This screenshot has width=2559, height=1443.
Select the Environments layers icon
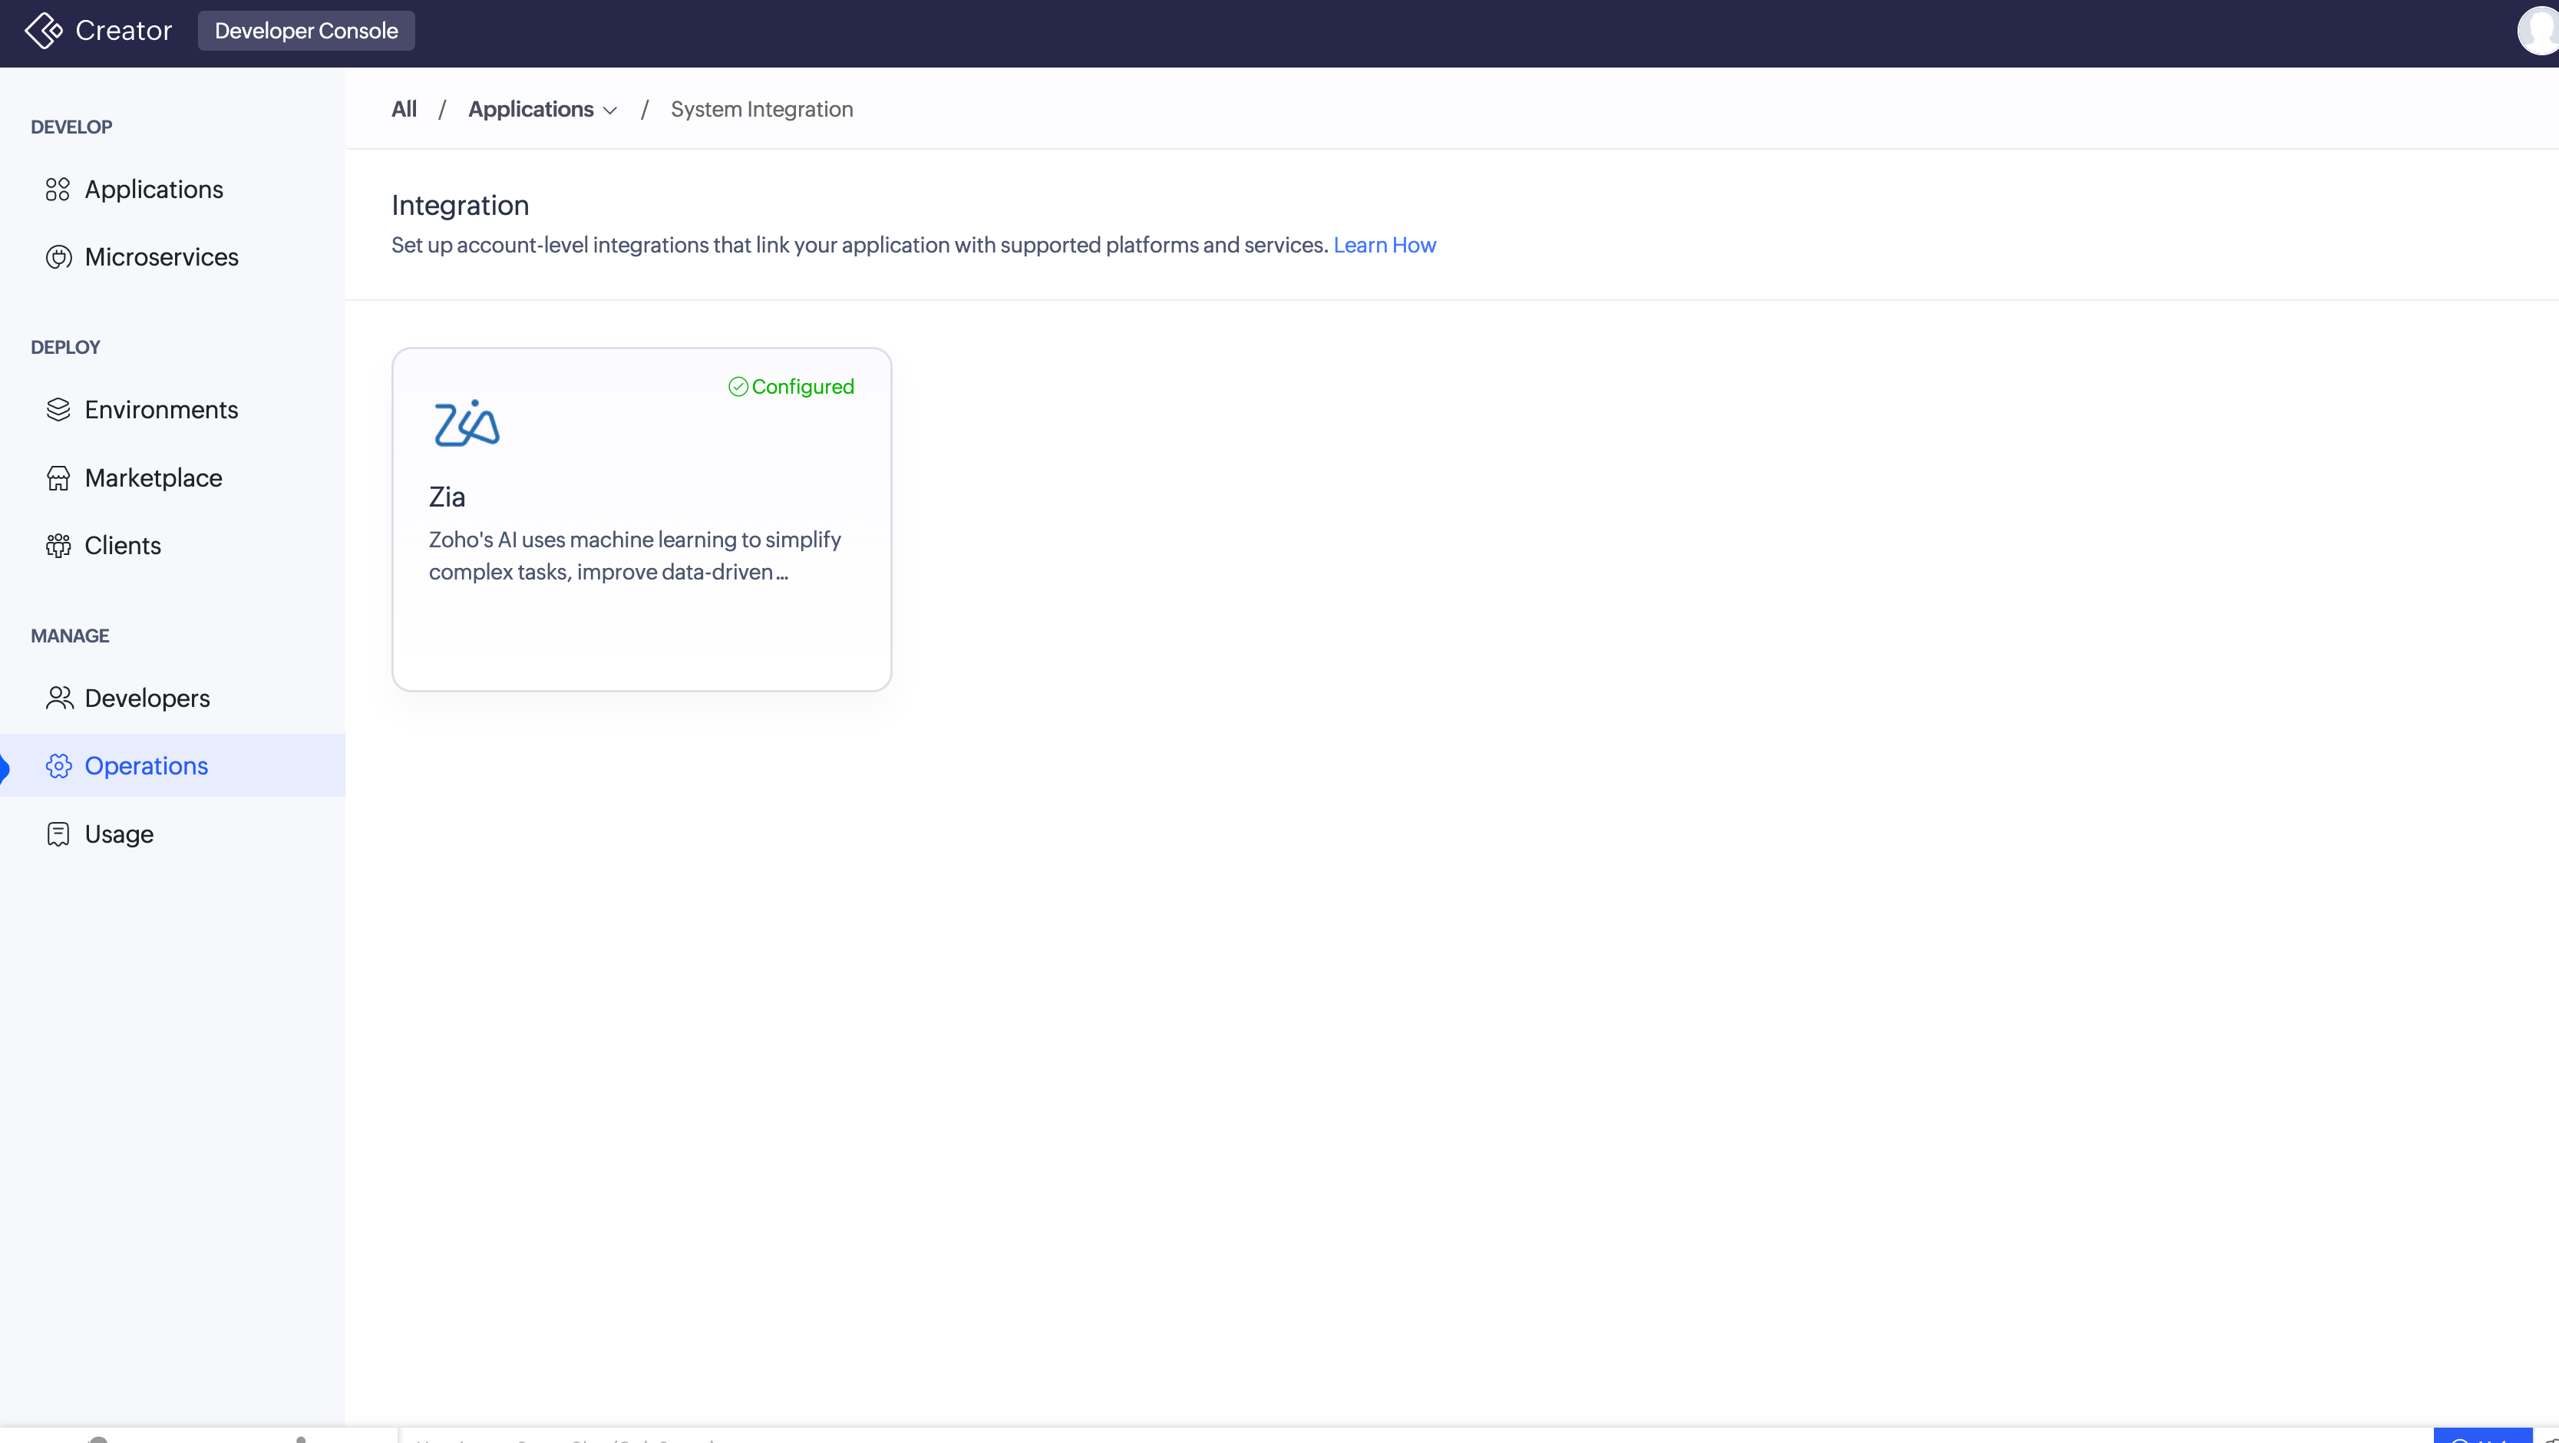[x=58, y=410]
